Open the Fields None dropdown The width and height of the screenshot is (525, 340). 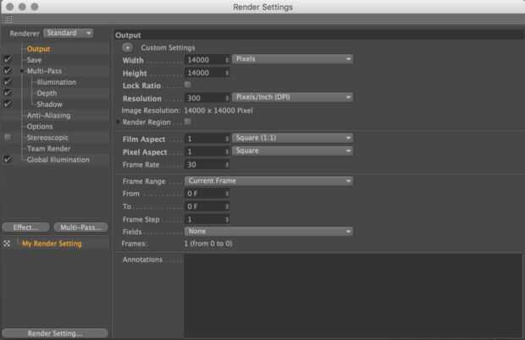[268, 232]
